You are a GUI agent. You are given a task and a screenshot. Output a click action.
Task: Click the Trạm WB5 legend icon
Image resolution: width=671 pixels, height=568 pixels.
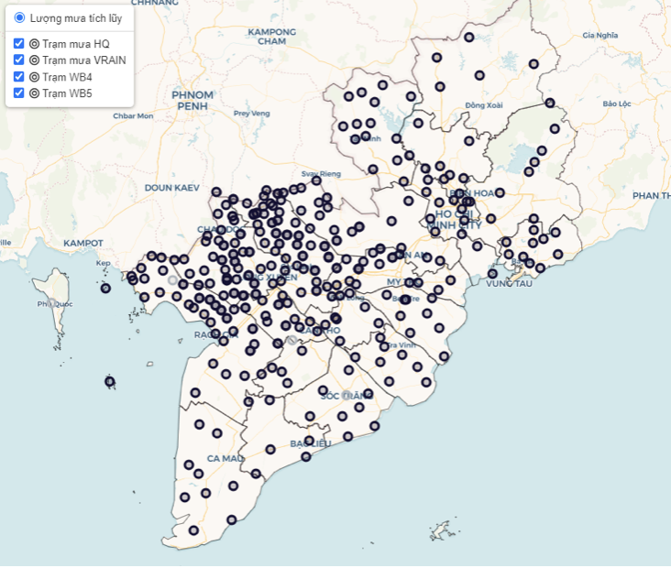34,93
